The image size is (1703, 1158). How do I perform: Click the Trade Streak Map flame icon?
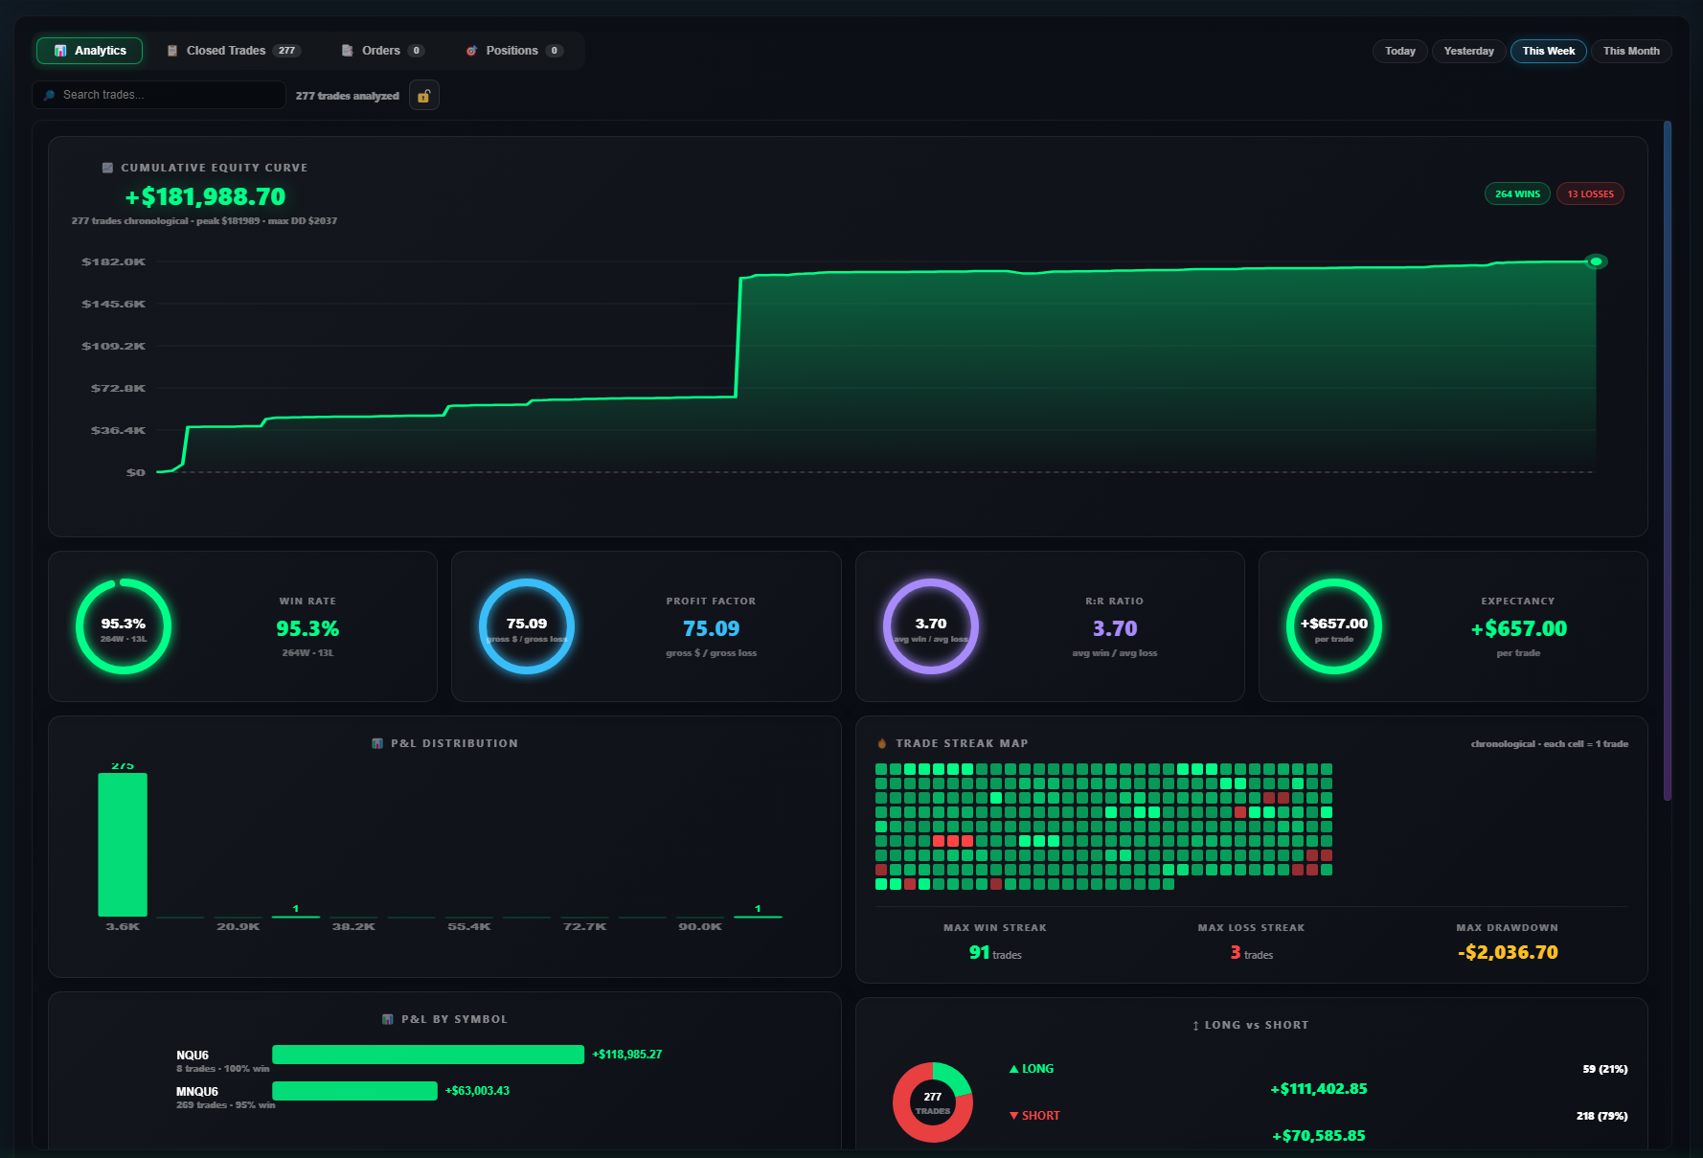click(882, 743)
